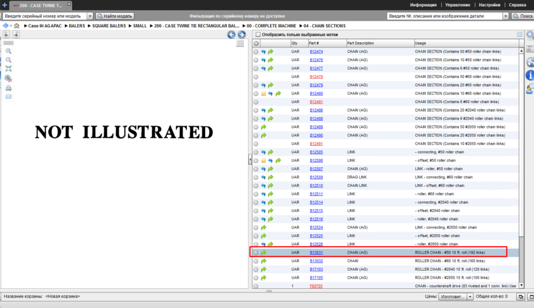
Task: Expand the 'BALERS' breadcrumb level
Action: click(x=66, y=26)
